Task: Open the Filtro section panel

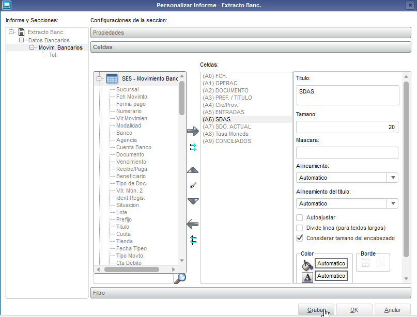Action: (251, 293)
